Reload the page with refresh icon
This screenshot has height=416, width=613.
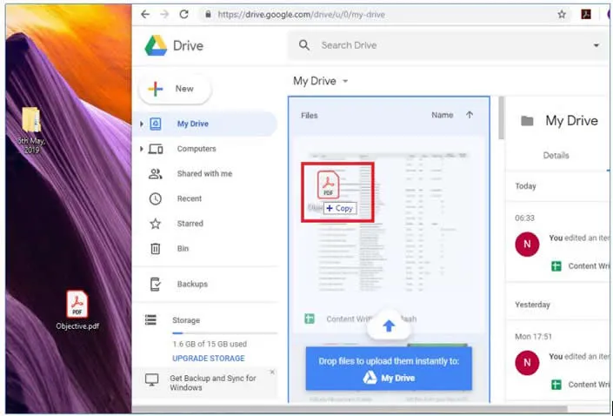(x=183, y=15)
